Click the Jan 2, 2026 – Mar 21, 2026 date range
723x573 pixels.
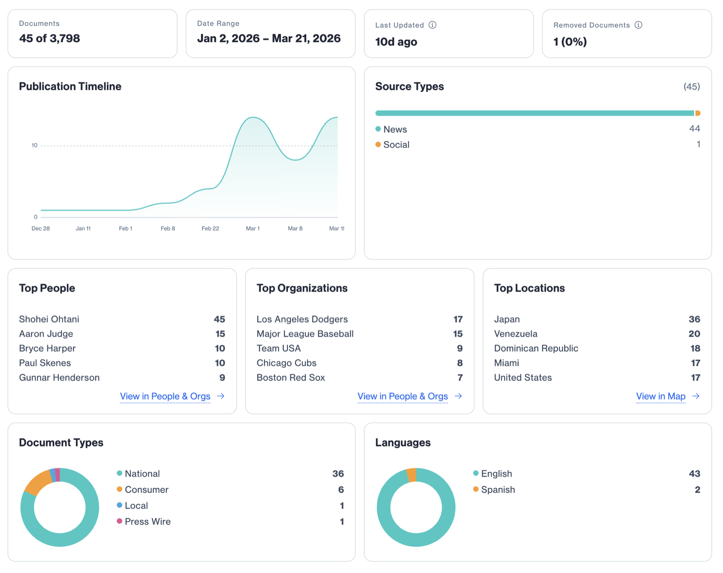[x=269, y=38]
